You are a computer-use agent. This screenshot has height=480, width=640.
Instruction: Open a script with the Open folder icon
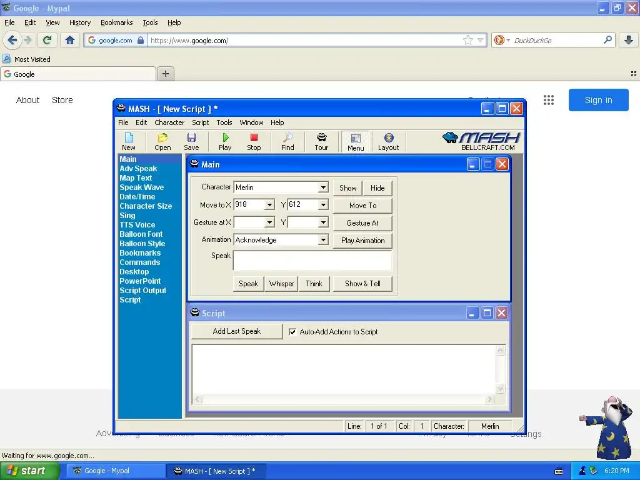[x=162, y=142]
